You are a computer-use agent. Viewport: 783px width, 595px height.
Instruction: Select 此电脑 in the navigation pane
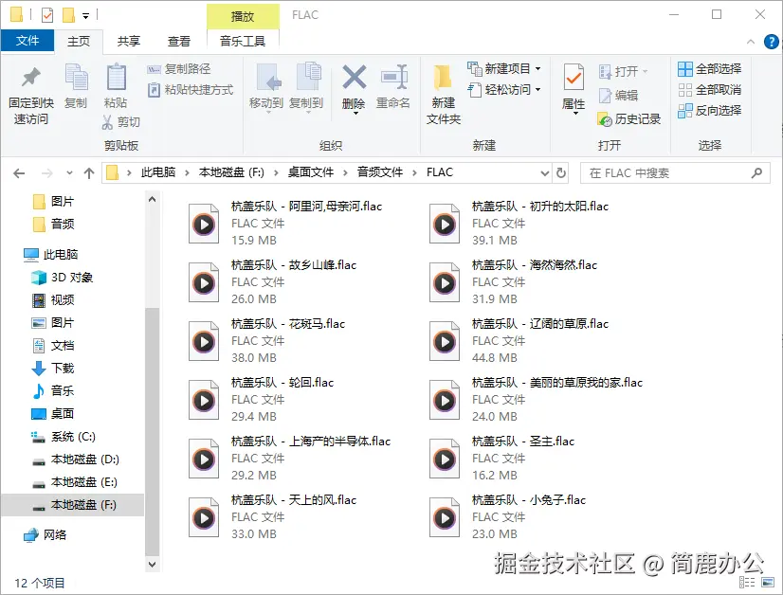(x=51, y=255)
